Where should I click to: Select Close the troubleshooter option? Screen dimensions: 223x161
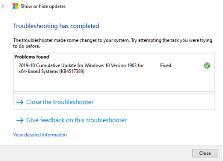(60, 102)
